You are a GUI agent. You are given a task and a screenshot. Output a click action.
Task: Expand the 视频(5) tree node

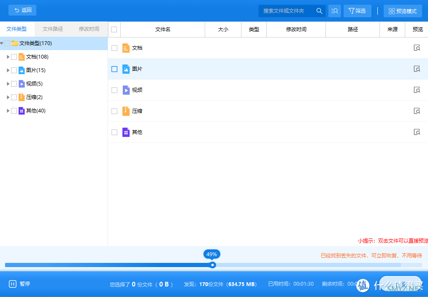click(8, 84)
